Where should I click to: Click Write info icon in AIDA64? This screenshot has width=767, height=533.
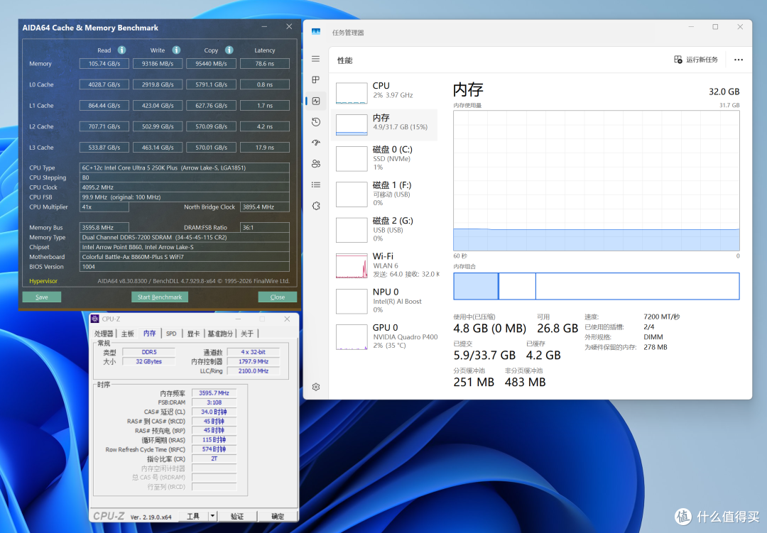click(x=176, y=50)
